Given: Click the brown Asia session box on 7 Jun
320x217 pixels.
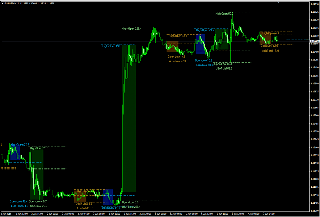Looking at the screenshot, I should (x=265, y=38).
